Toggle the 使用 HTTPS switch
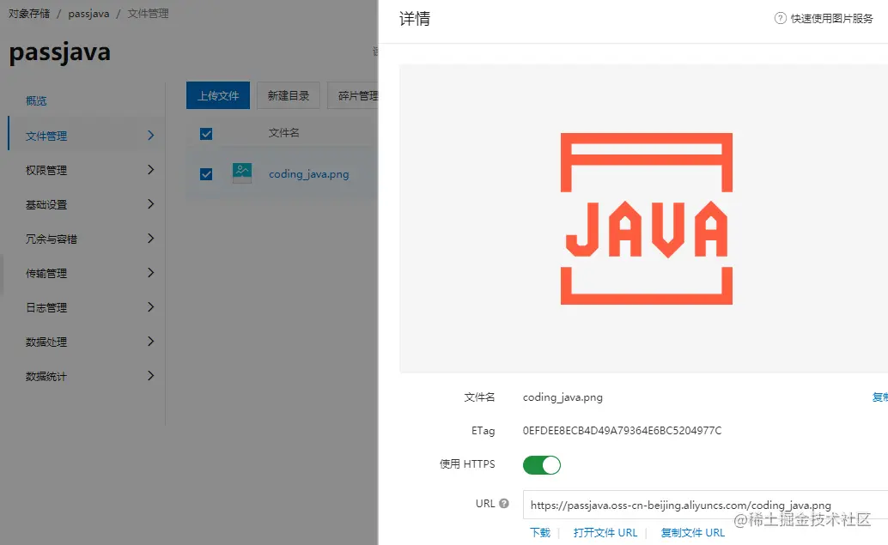 [x=541, y=464]
